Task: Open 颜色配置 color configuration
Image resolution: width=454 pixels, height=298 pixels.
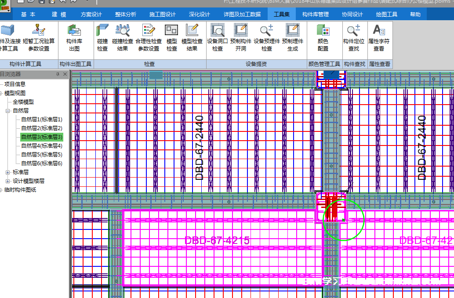Action: [x=323, y=37]
